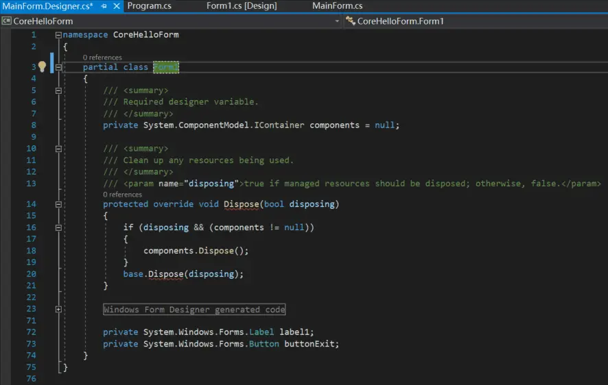Click the lightbulb quick actions icon

coord(42,66)
